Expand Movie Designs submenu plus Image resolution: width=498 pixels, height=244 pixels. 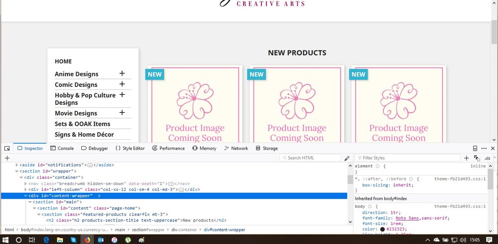coord(122,112)
